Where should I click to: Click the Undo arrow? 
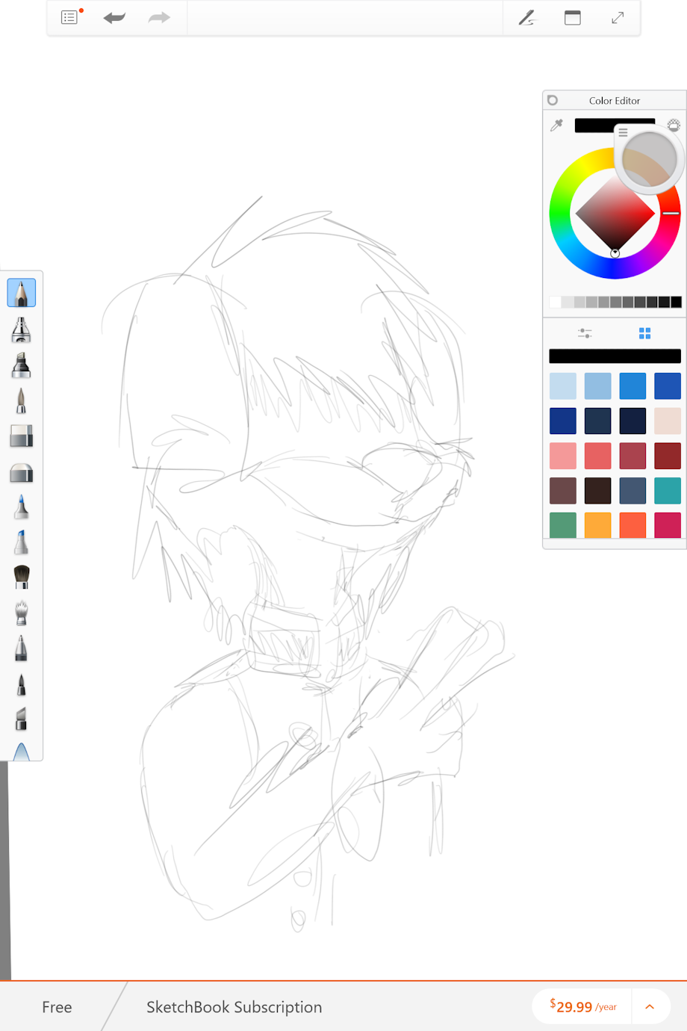click(x=114, y=18)
